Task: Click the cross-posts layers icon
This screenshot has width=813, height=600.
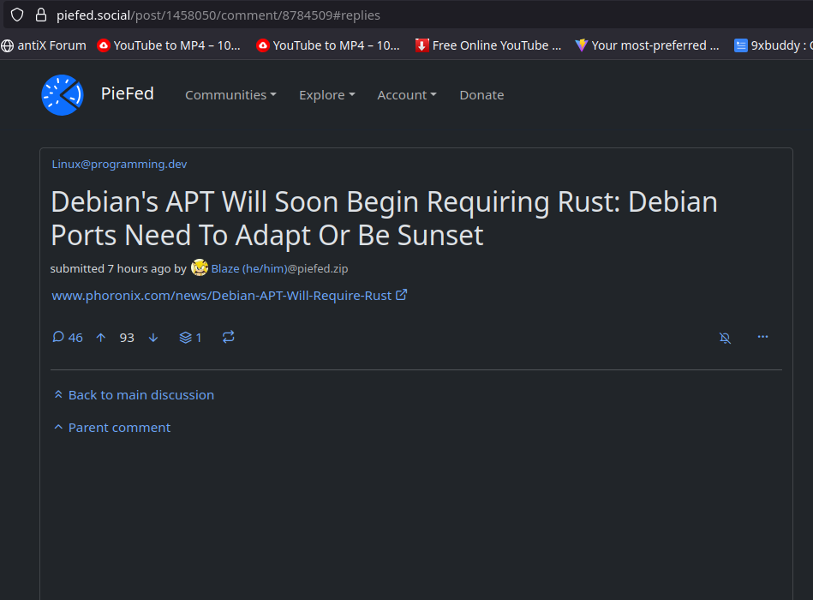Action: coord(186,338)
